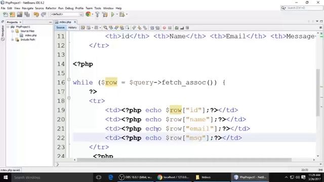324x182 pixels.
Task: Click the editor vertical scrollbar thumb
Action: coord(318,93)
